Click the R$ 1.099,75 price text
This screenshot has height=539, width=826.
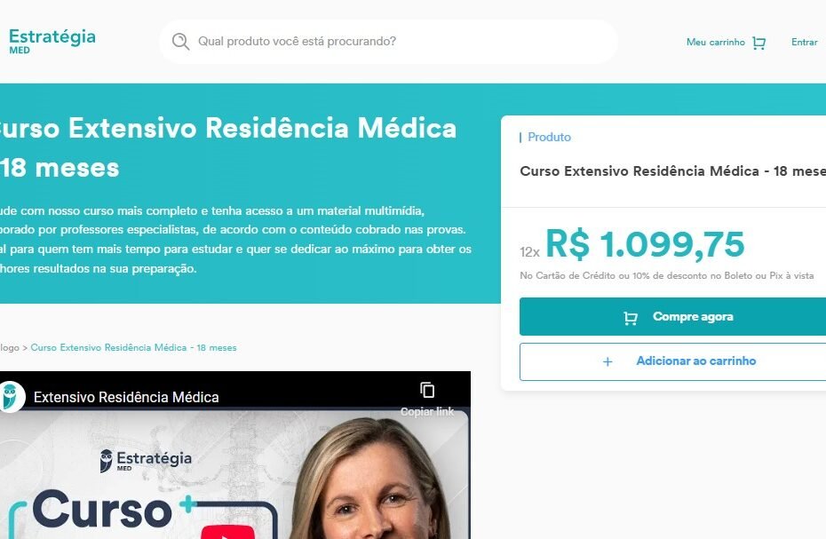coord(646,244)
